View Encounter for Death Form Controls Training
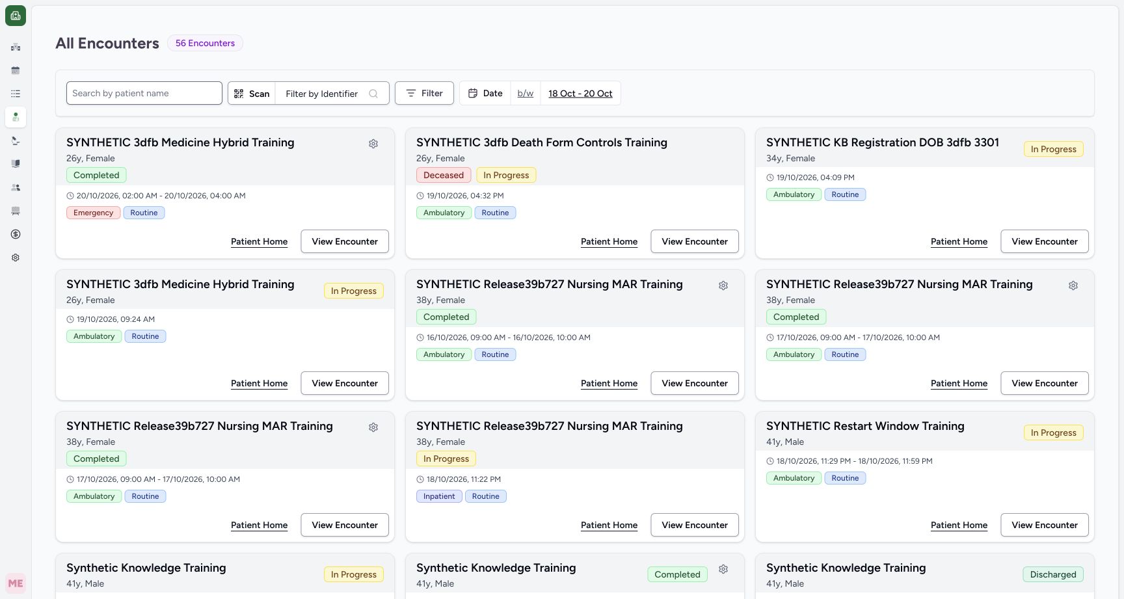Screen dimensions: 1124x599 coord(695,241)
